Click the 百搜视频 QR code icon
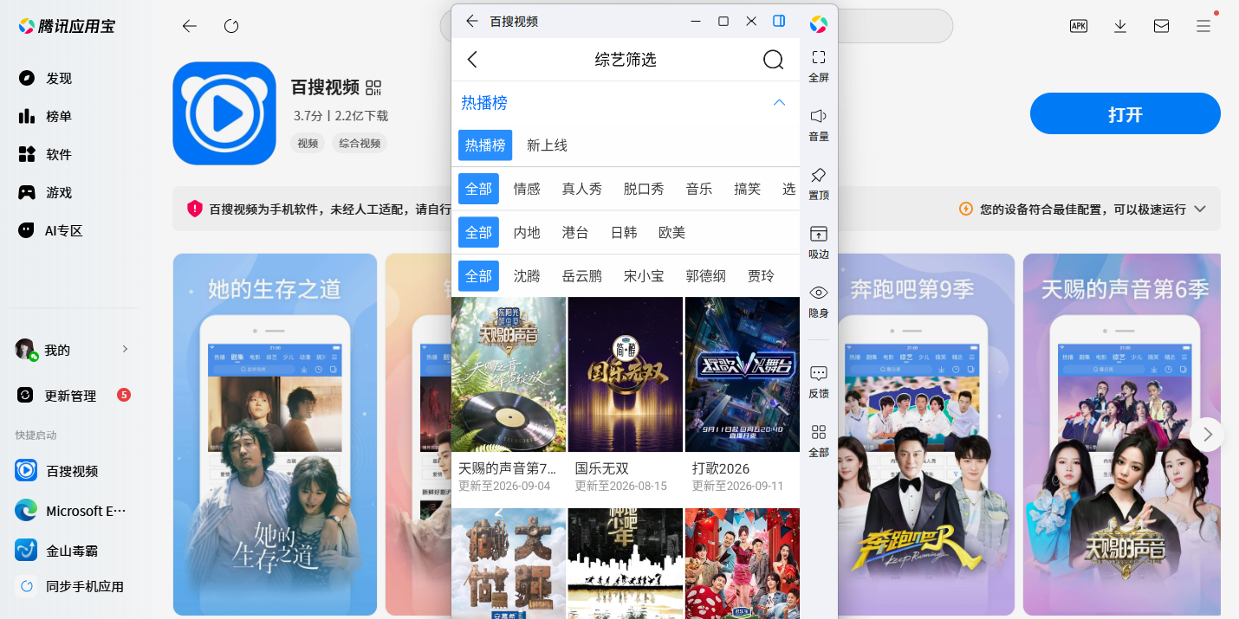Screen dimensions: 1239x619 pyautogui.click(x=373, y=87)
